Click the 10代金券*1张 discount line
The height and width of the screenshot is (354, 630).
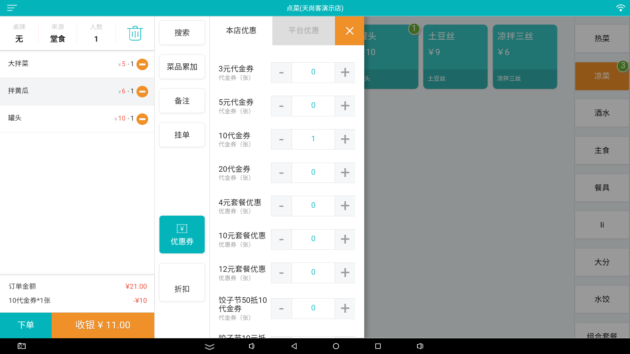(x=77, y=301)
